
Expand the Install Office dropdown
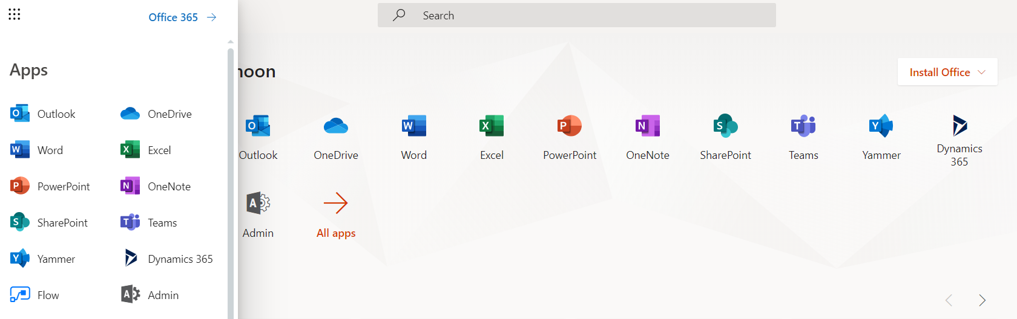point(947,72)
